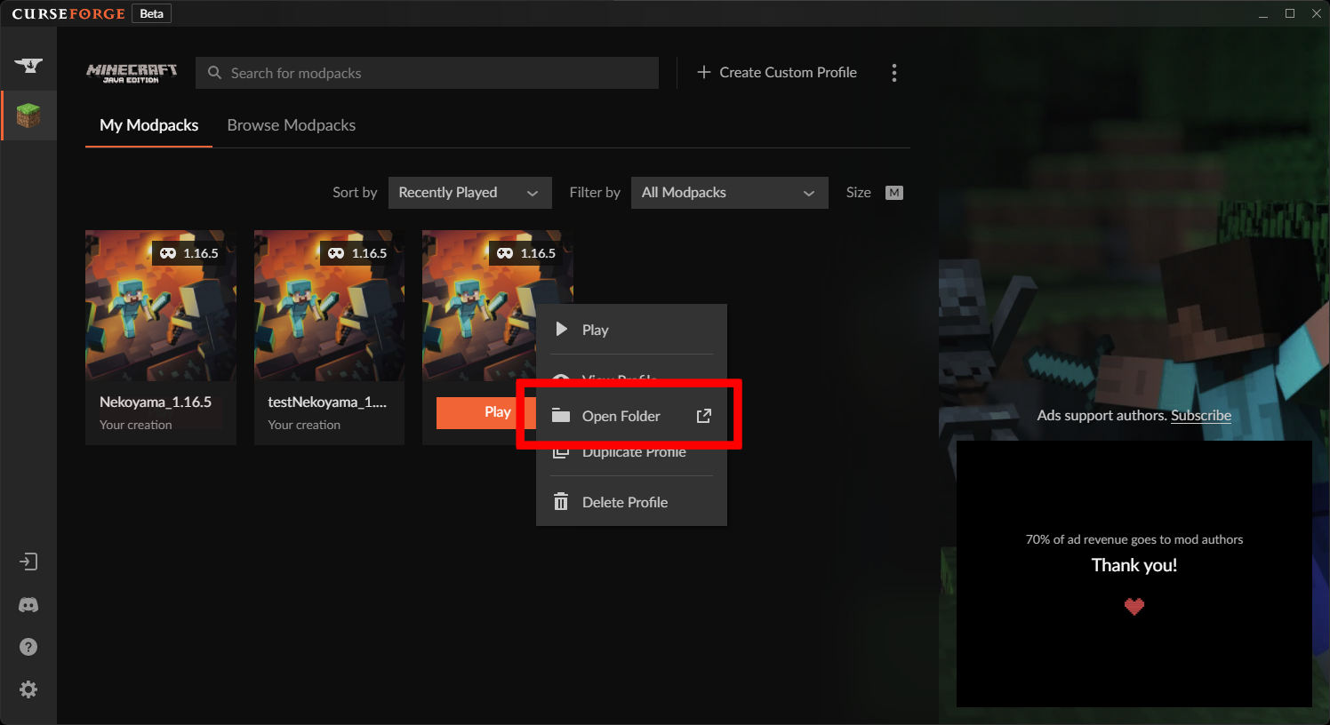Switch to the Browse Modpacks tab
Screen dimensions: 1330x725
pos(292,125)
